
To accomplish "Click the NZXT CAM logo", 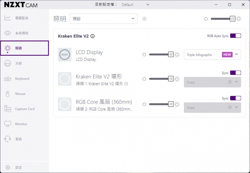I will (x=21, y=5).
